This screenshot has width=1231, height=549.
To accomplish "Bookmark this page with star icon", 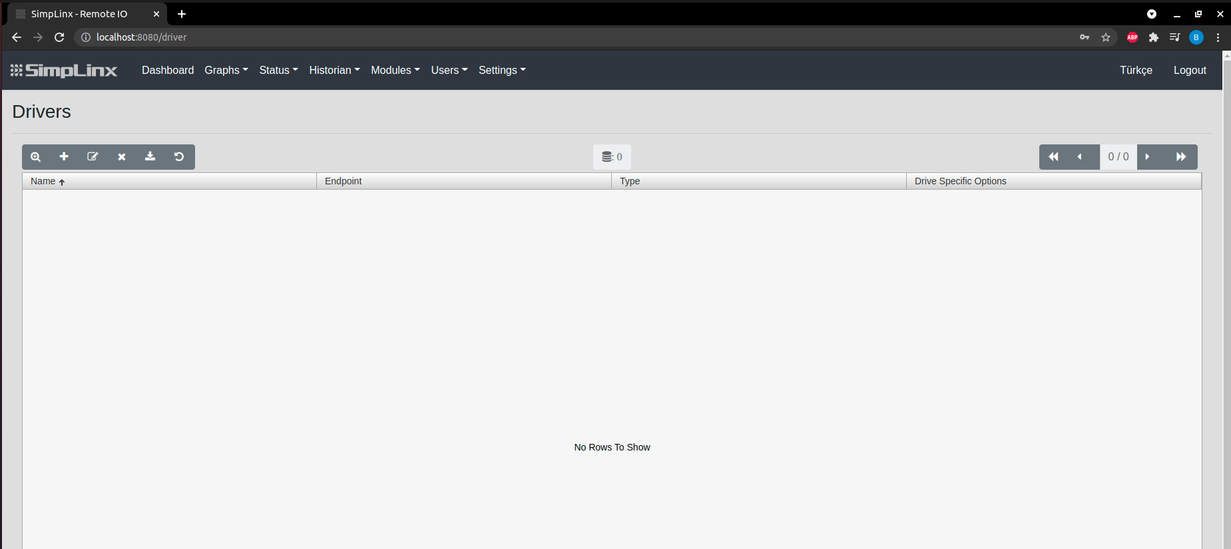I will (1106, 37).
